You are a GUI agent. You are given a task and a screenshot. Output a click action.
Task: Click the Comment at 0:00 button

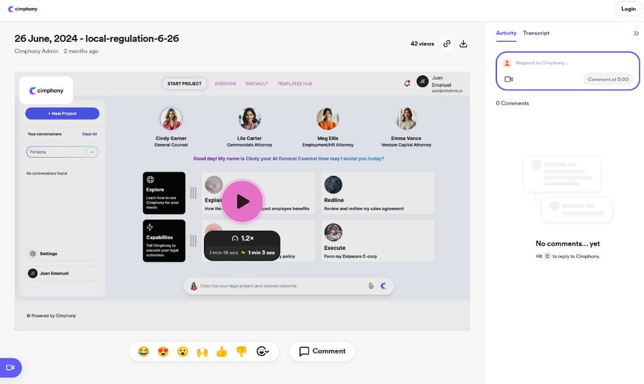tap(608, 79)
